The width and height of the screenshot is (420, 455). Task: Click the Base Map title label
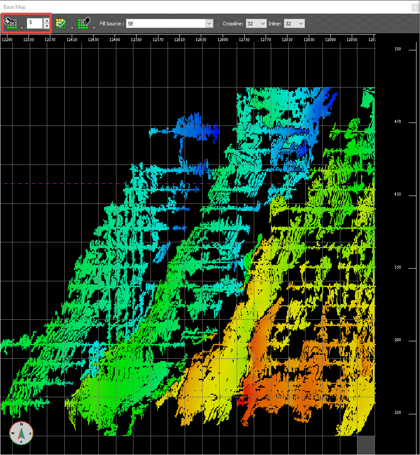pyautogui.click(x=15, y=7)
